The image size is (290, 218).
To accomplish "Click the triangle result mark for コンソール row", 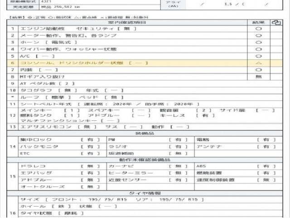I will point(258,63).
